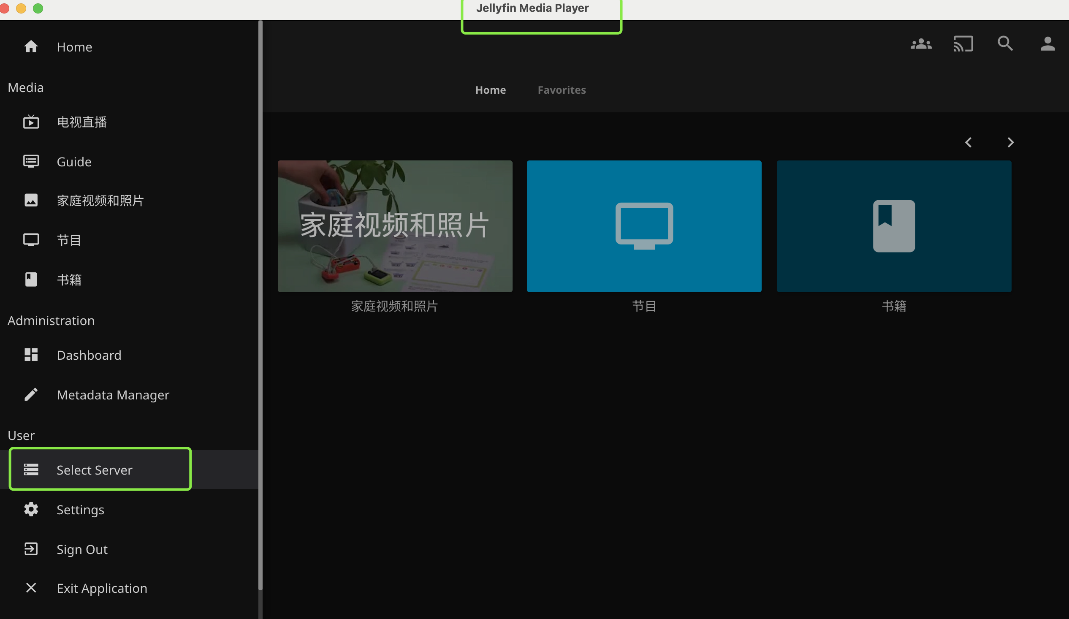The image size is (1069, 619).
Task: Select the Home tab
Action: point(490,90)
